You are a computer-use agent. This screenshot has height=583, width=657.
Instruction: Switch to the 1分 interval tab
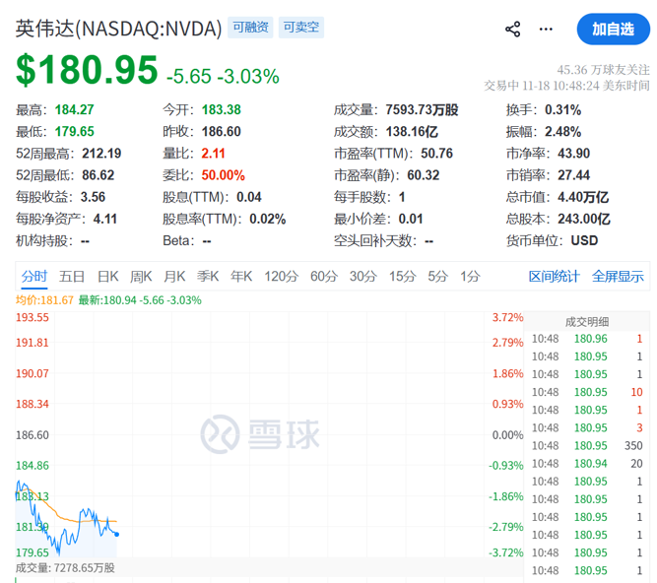pos(470,276)
